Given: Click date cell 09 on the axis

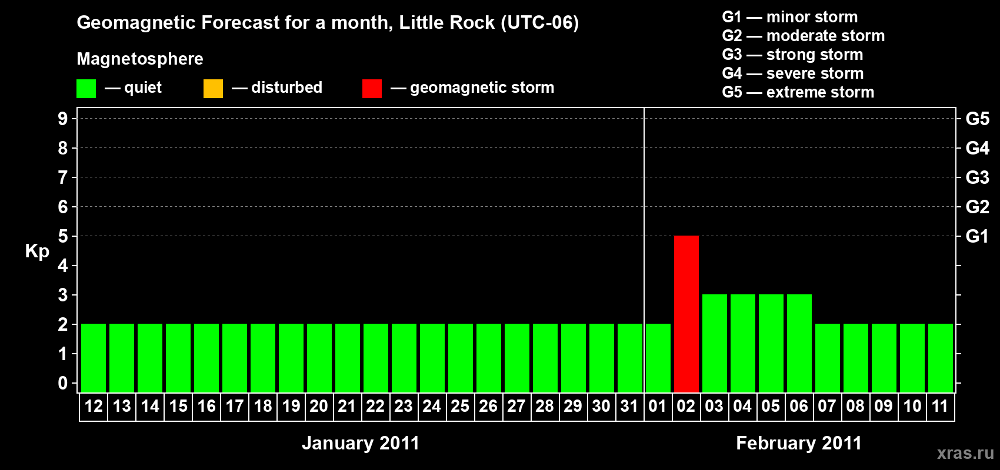Looking at the screenshot, I should [x=884, y=407].
